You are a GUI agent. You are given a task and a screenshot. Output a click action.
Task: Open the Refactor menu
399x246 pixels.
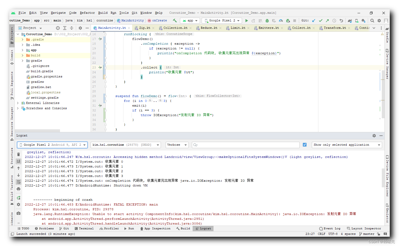87,13
